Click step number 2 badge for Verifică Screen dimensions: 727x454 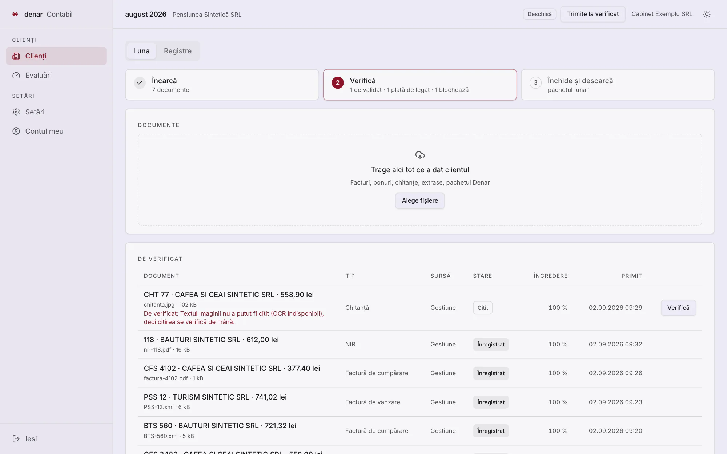pos(338,83)
